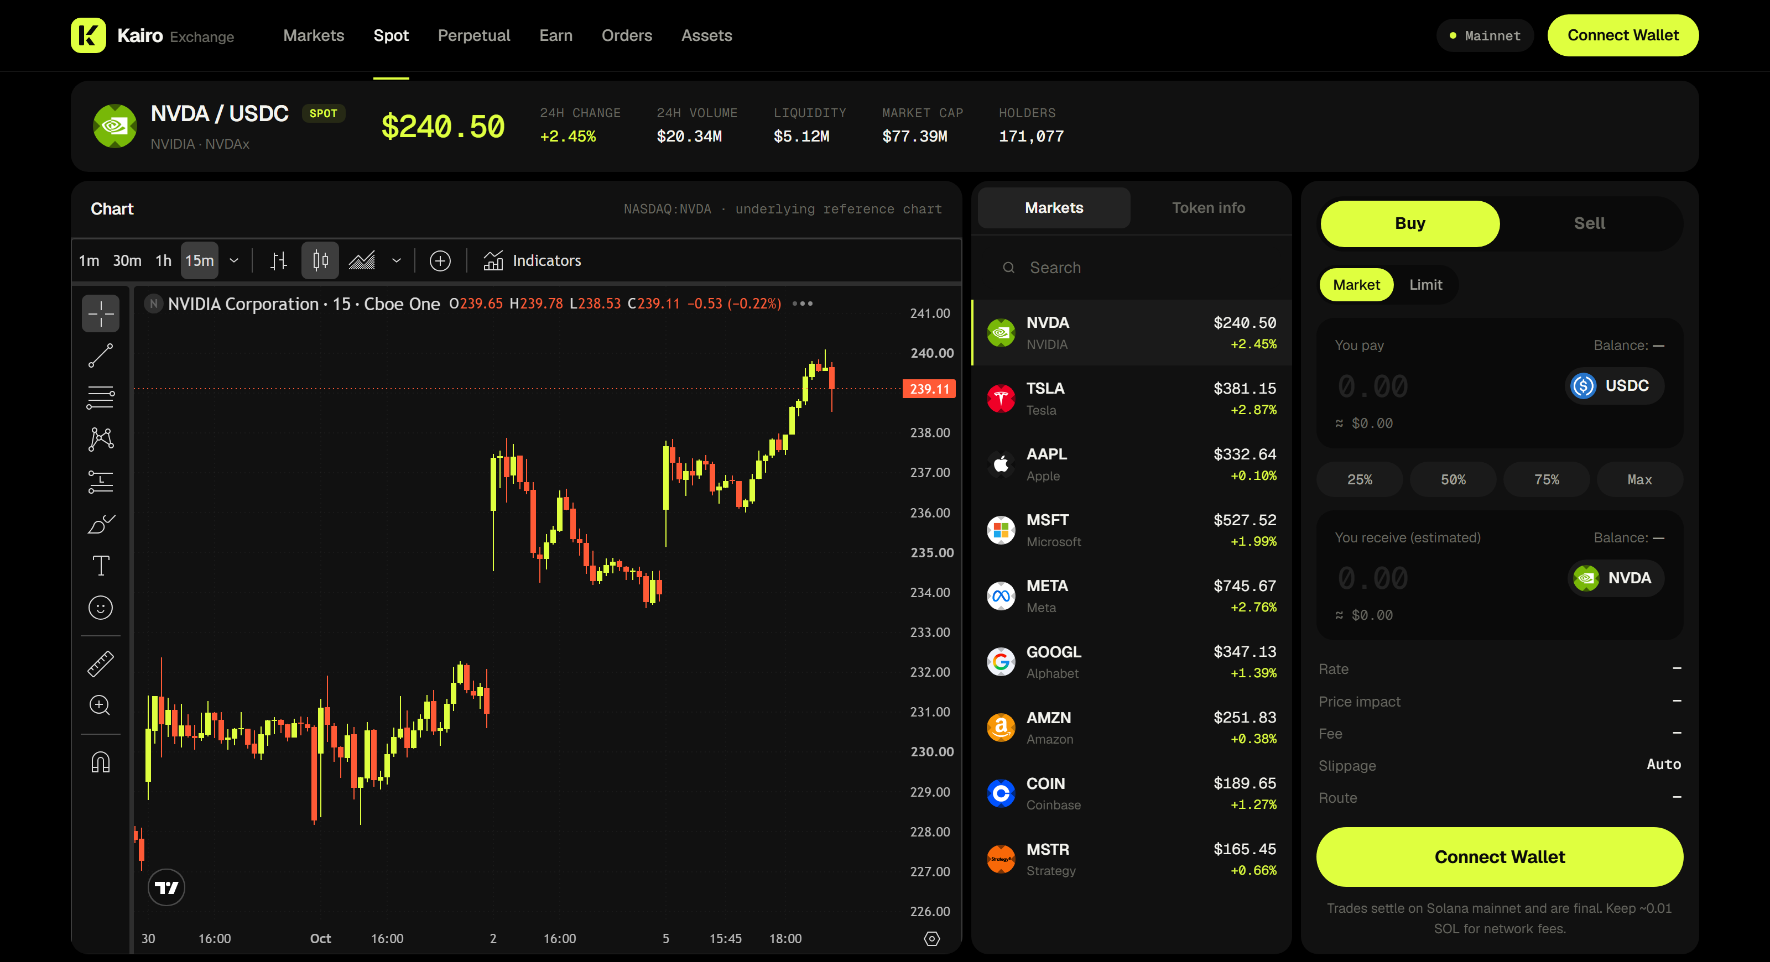This screenshot has height=962, width=1770.
Task: Click the Max amount button
Action: point(1639,479)
